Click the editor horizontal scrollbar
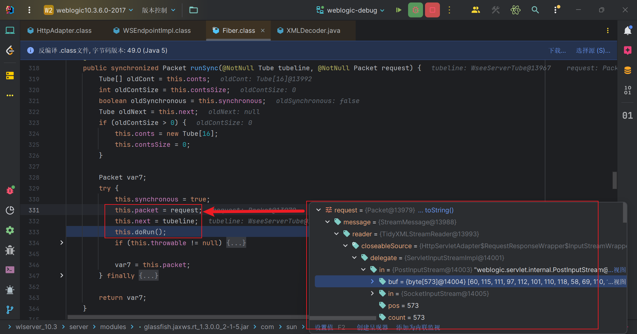The width and height of the screenshot is (637, 334). [187, 317]
